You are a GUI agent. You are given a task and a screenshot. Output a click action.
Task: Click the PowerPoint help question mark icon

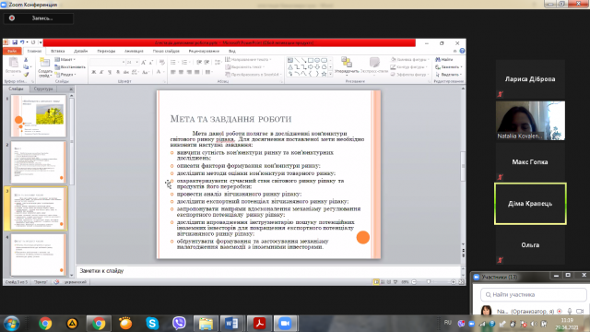[x=462, y=51]
